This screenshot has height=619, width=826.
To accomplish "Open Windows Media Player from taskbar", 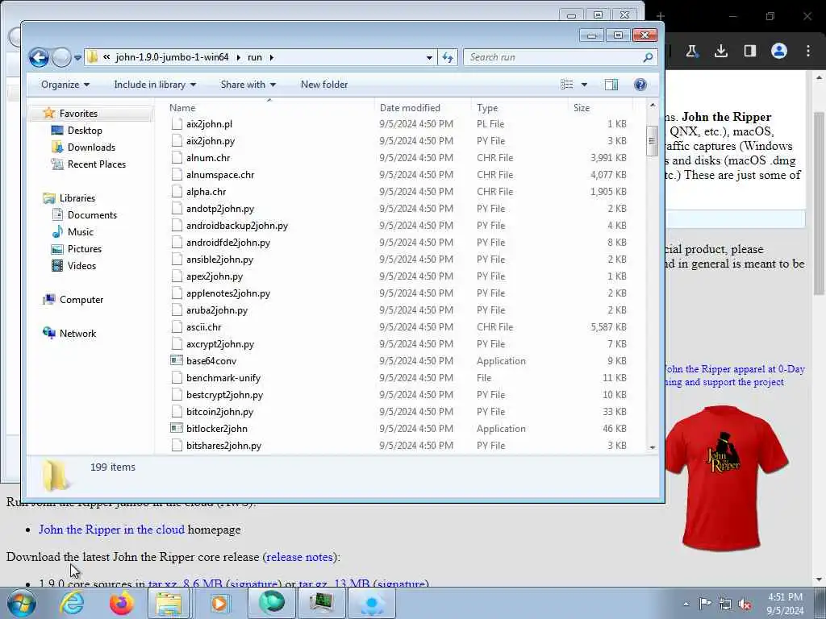I will click(x=219, y=604).
